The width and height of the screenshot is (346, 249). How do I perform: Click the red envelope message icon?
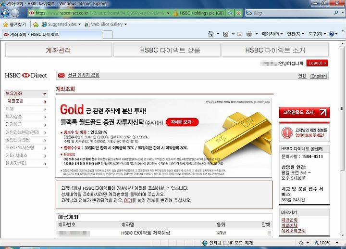tap(61, 76)
